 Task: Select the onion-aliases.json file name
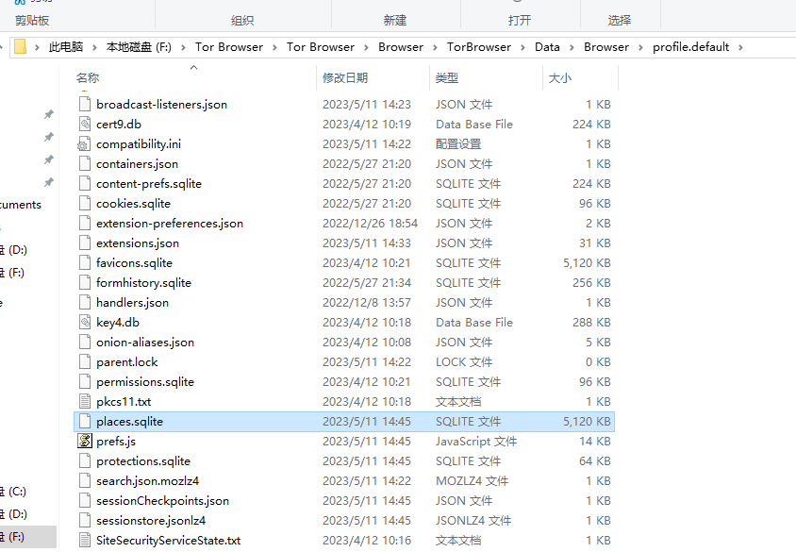[x=145, y=343]
